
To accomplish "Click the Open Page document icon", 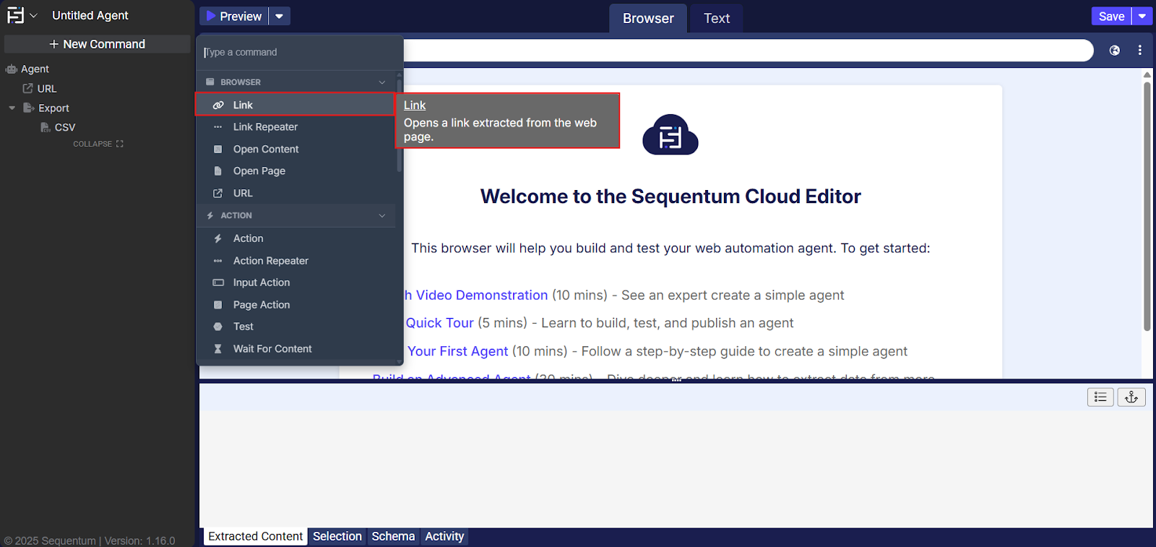I will 218,171.
